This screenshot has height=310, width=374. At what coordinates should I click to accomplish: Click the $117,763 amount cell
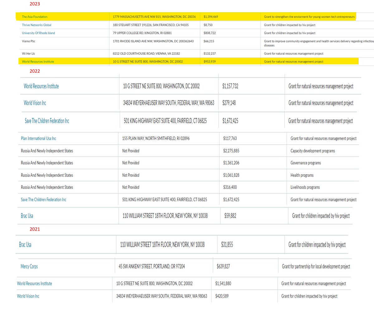coord(230,138)
